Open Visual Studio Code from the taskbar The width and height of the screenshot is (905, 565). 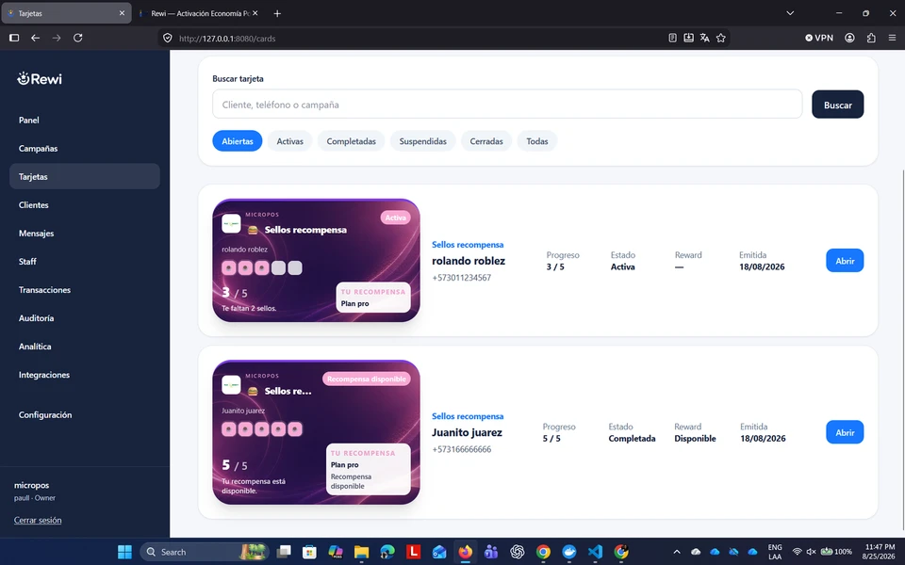(595, 552)
